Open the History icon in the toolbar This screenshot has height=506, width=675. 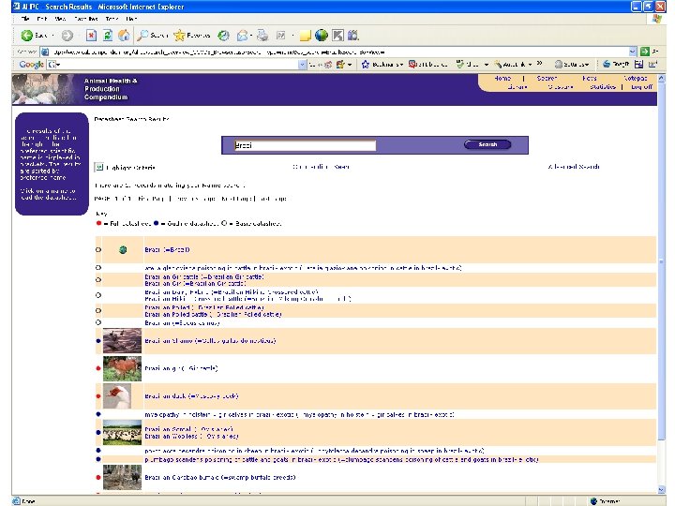(x=223, y=36)
